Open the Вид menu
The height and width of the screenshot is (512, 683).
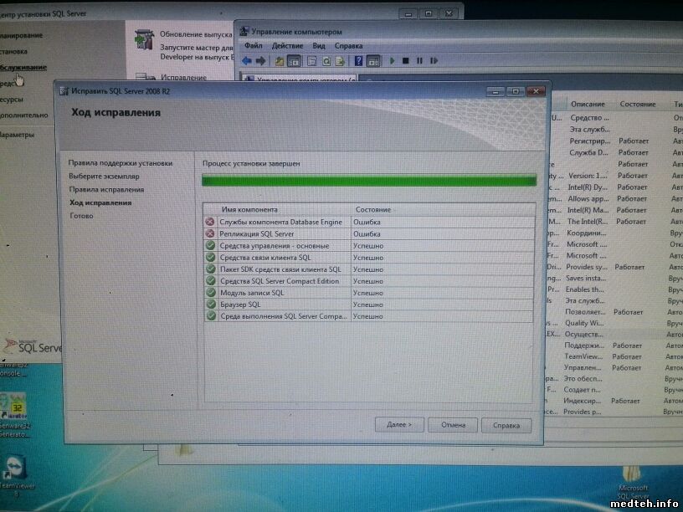pyautogui.click(x=319, y=46)
